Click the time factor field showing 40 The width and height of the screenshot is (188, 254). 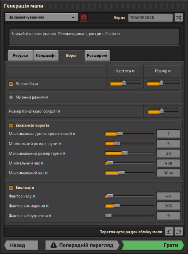[x=169, y=196]
